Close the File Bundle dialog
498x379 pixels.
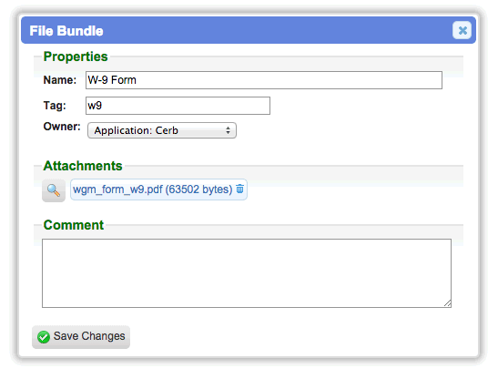(462, 30)
